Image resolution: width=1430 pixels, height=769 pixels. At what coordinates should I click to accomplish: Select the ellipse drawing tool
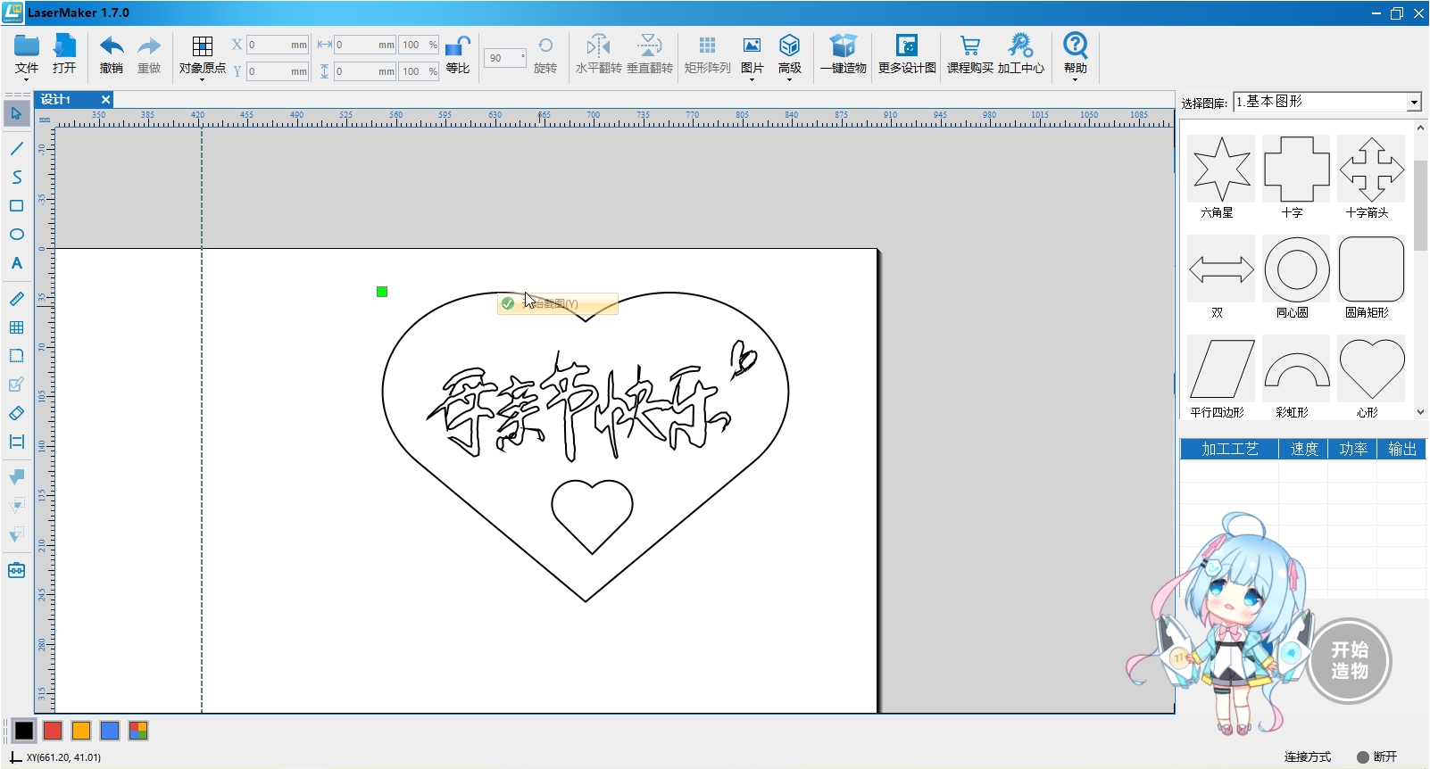point(16,234)
